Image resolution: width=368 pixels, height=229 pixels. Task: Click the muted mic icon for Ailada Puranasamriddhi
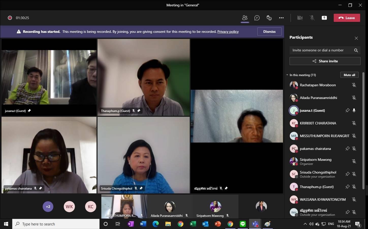(x=354, y=98)
